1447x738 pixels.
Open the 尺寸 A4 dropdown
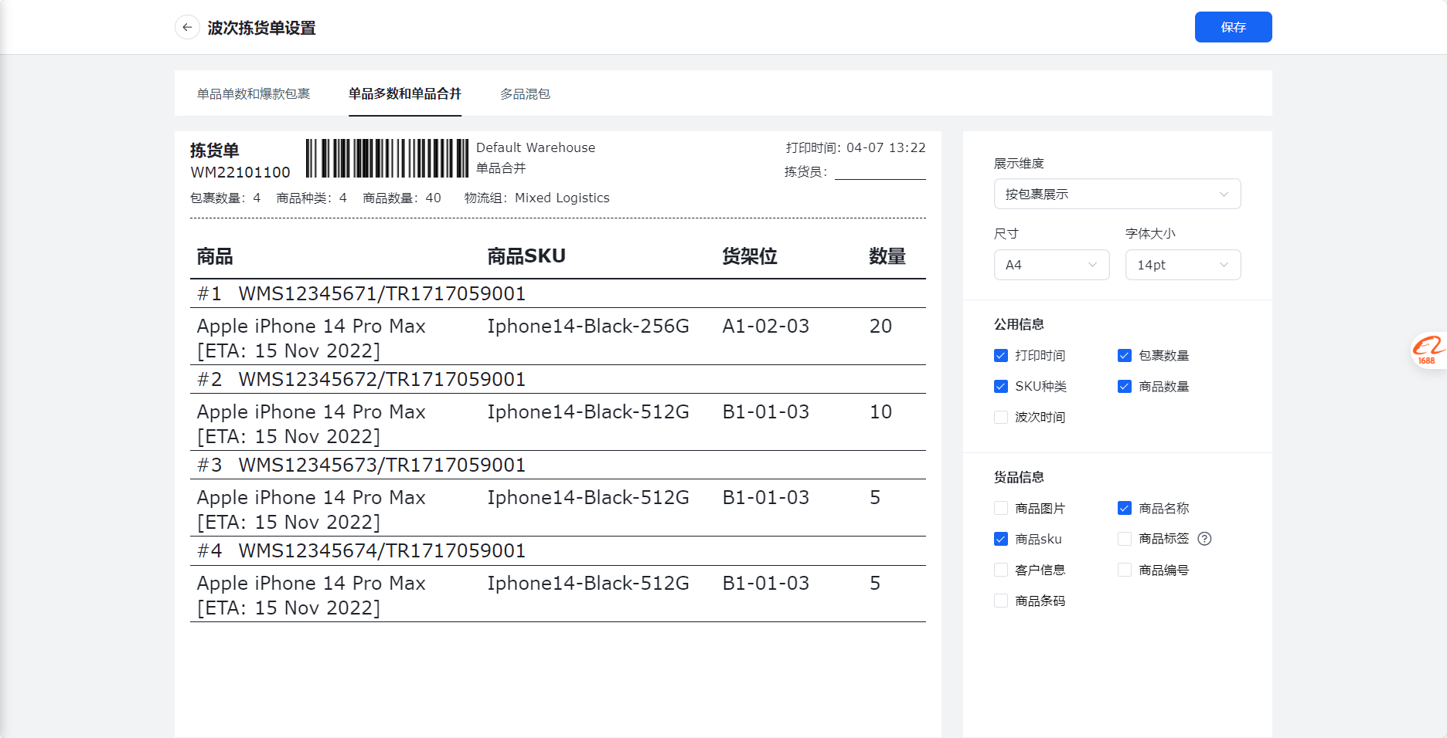click(x=1051, y=265)
